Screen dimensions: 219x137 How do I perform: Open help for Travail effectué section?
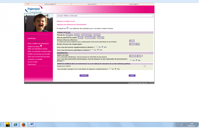coord(152,33)
